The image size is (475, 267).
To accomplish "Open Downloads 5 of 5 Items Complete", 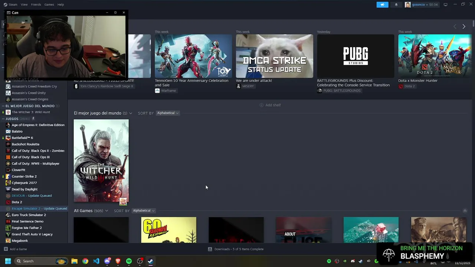I will coord(236,249).
